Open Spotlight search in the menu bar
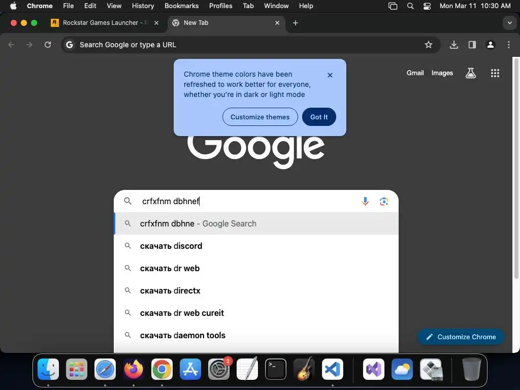 pos(410,6)
